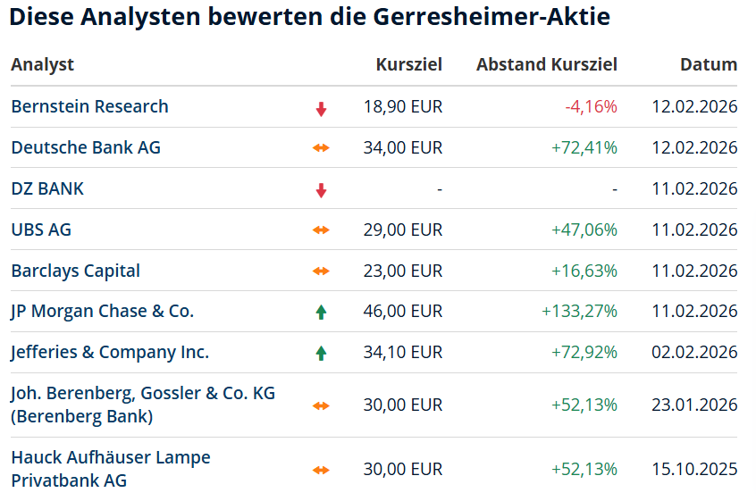756x501 pixels.
Task: Click the red down arrow beside Bernstein Research
Action: click(321, 108)
